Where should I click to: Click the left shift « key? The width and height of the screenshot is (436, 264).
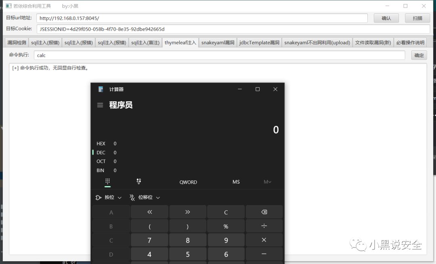150,212
